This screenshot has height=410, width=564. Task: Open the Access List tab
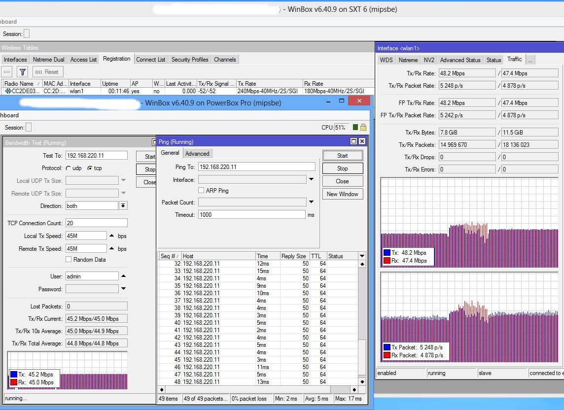click(83, 59)
